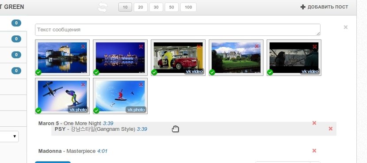Click the refresh arrows icon in header

[103, 7]
